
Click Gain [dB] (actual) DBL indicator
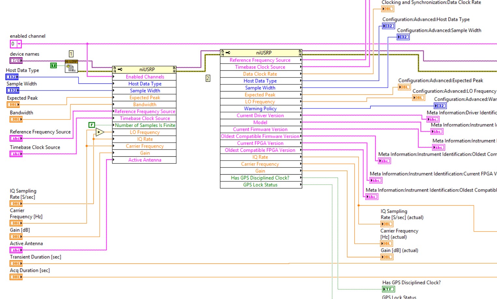(387, 257)
